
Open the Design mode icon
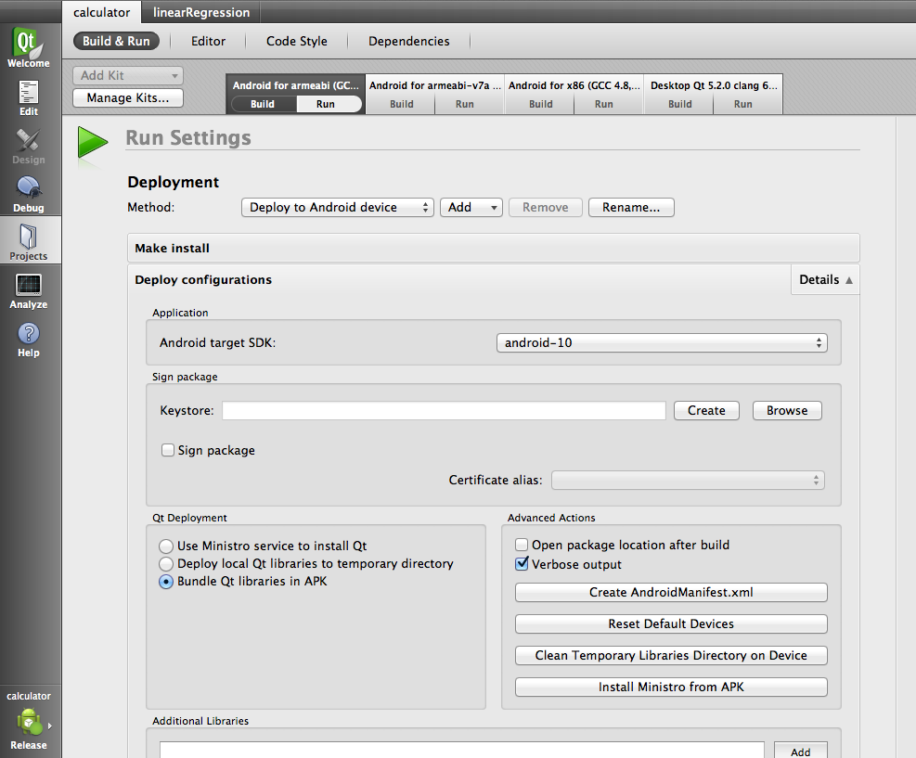coord(28,147)
